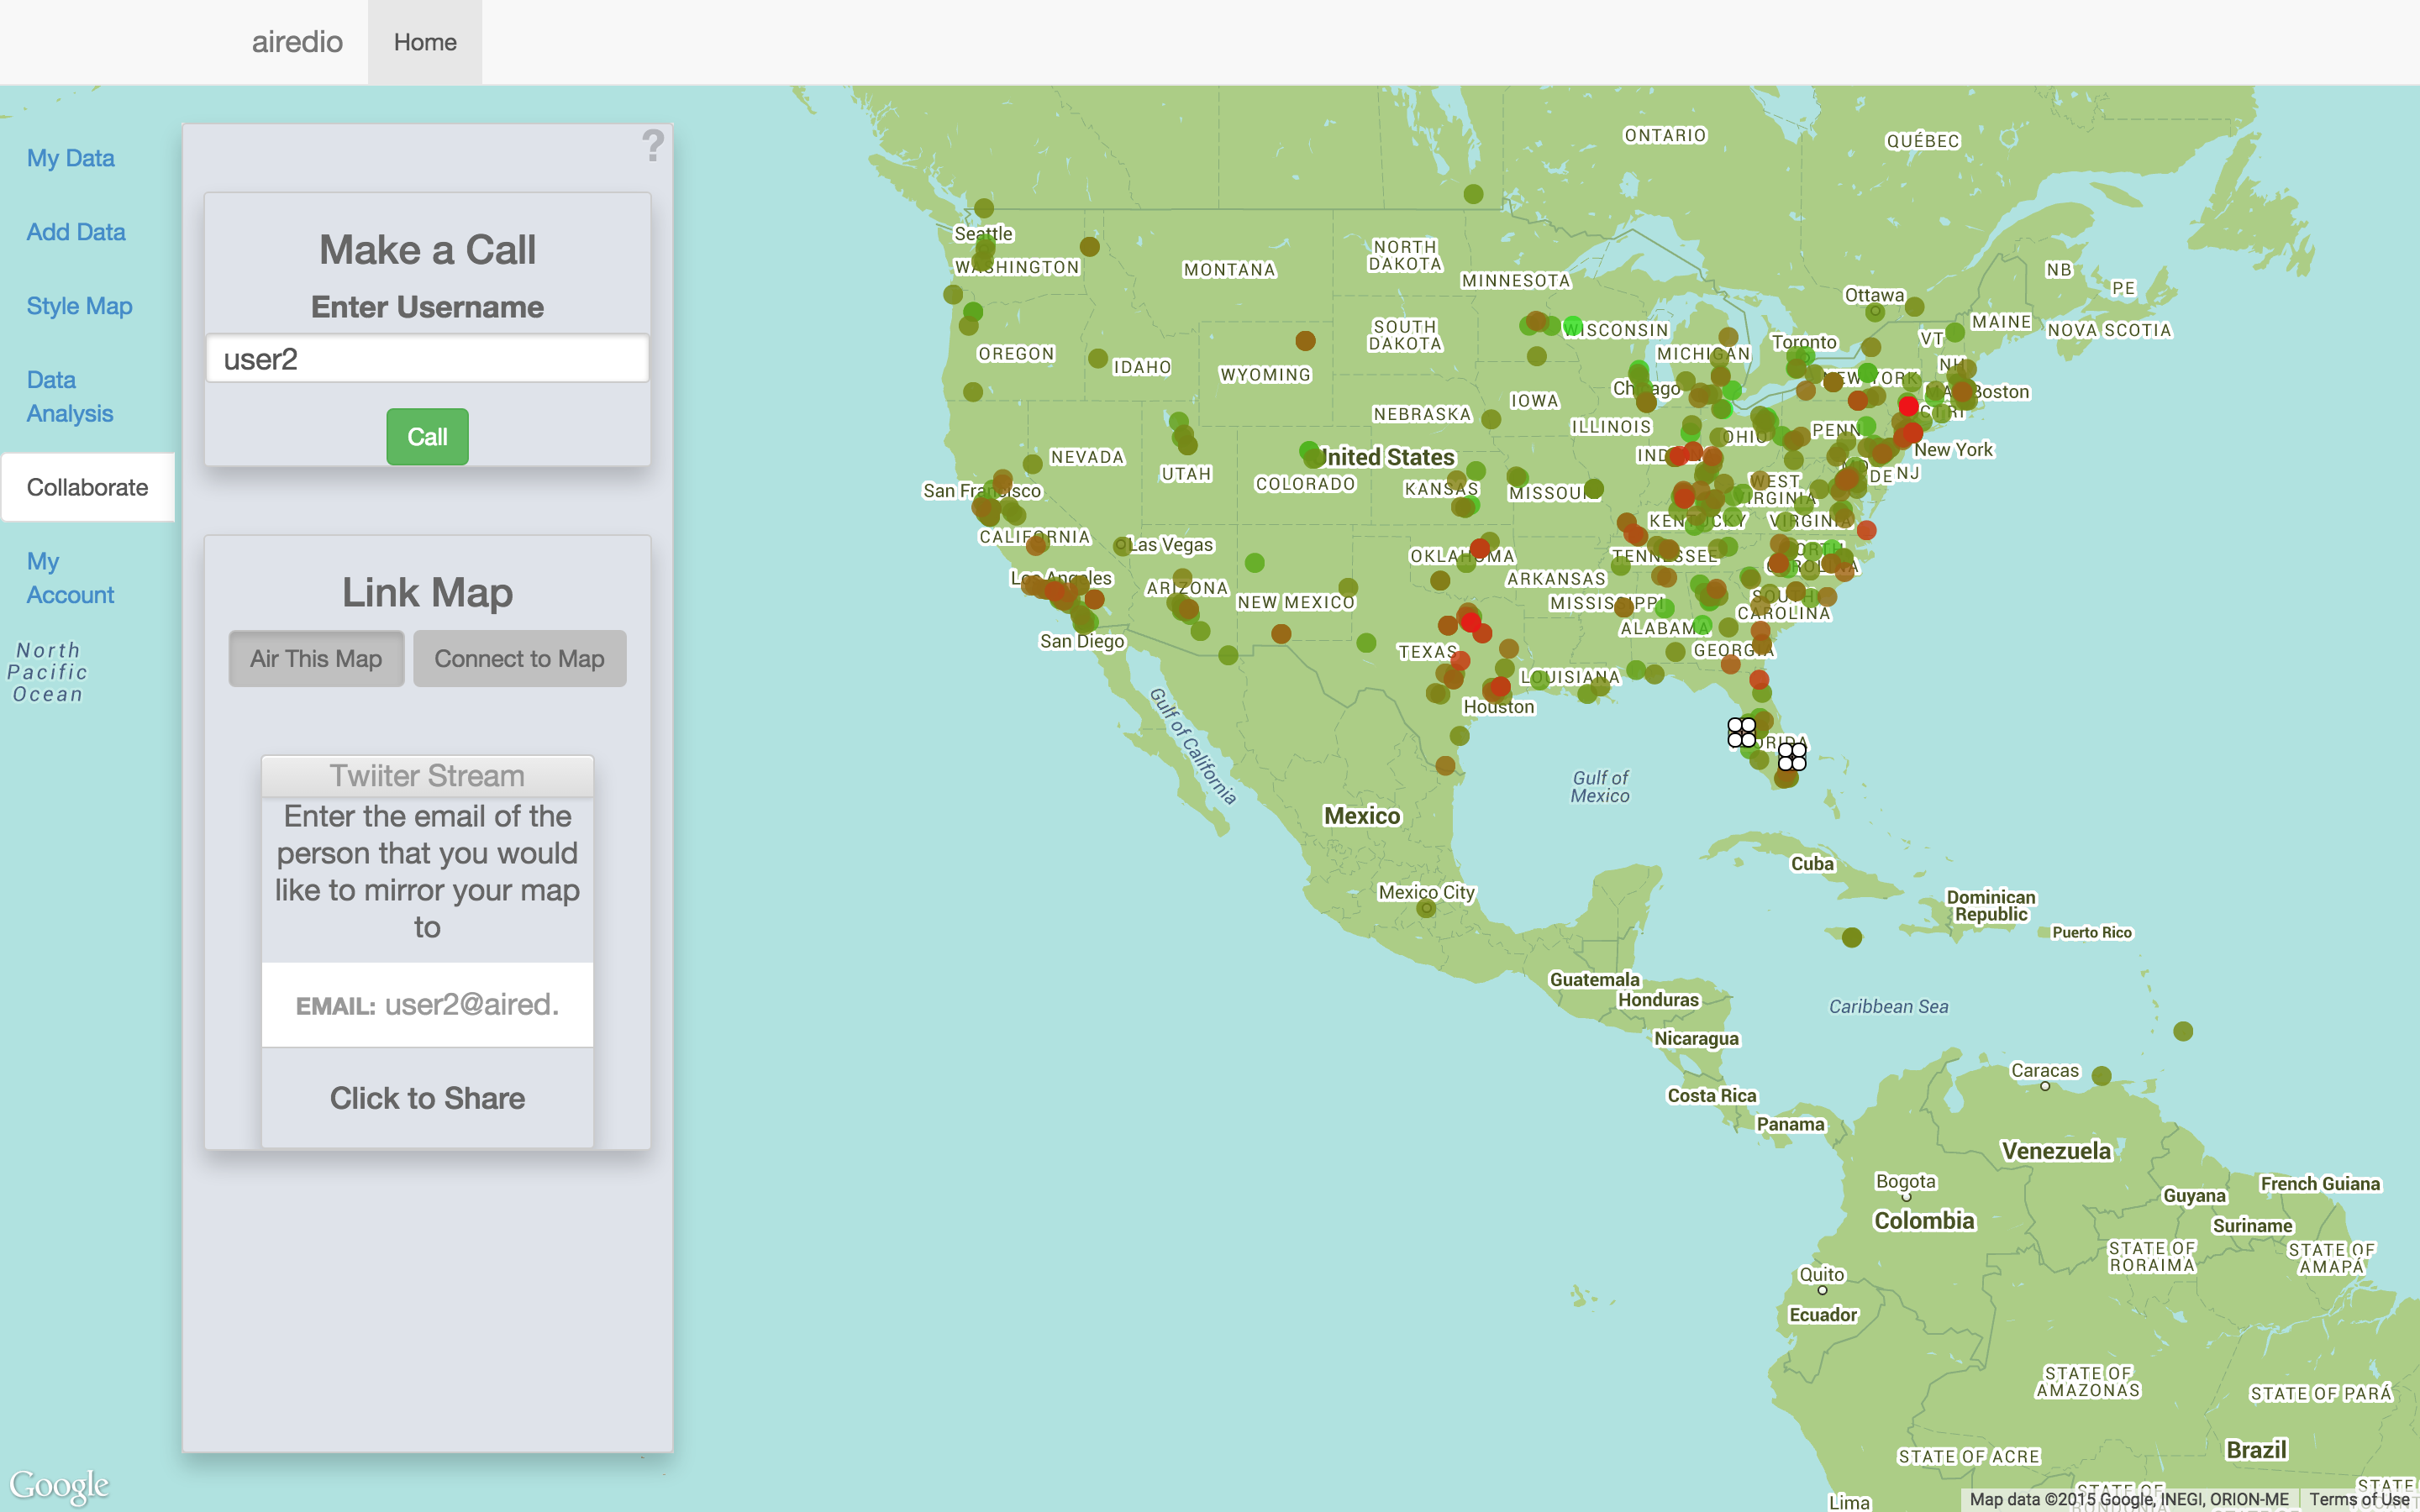Click the green marker south of Cuba

point(1851,937)
